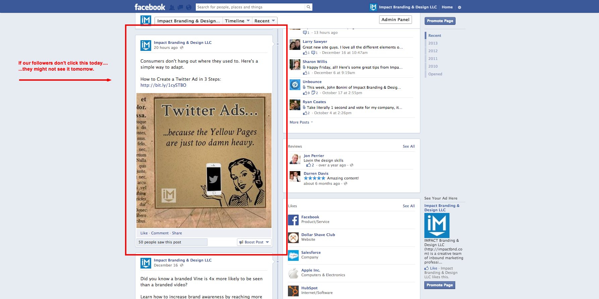Open the bit.ly/1cySTBO link
599x299 pixels.
[x=163, y=85]
